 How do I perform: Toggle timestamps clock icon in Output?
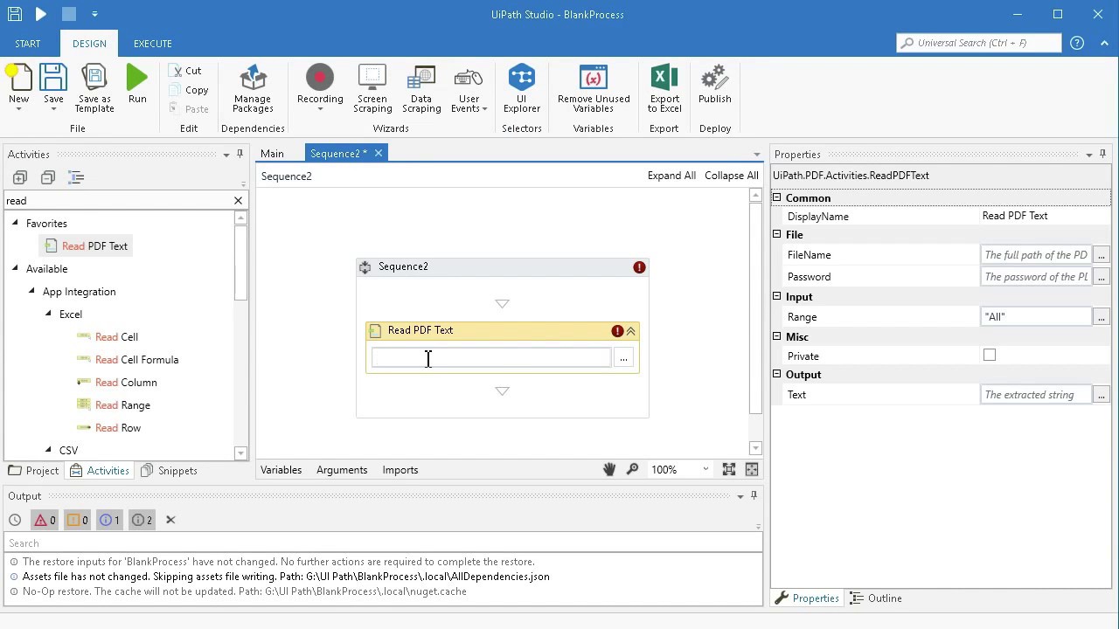[x=15, y=520]
